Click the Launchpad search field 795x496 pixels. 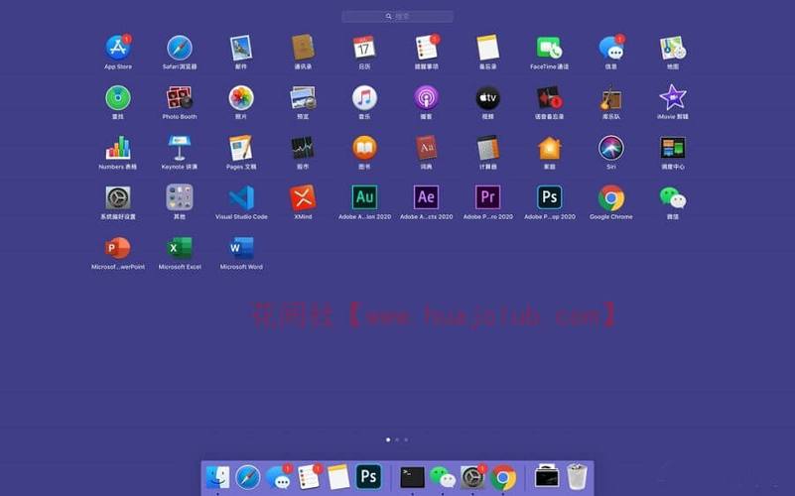point(397,17)
